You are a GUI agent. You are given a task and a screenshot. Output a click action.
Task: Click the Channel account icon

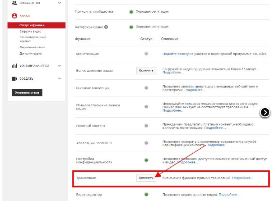point(14,16)
